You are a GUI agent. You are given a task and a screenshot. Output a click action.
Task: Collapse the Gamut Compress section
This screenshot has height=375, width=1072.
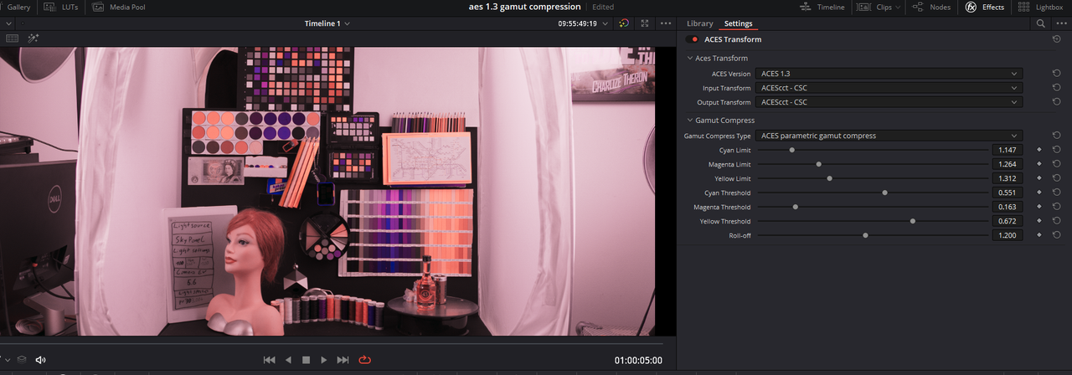coord(690,121)
